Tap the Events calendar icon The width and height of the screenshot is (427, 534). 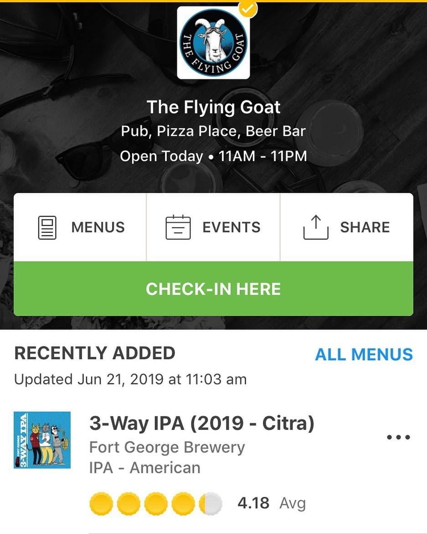pos(178,228)
